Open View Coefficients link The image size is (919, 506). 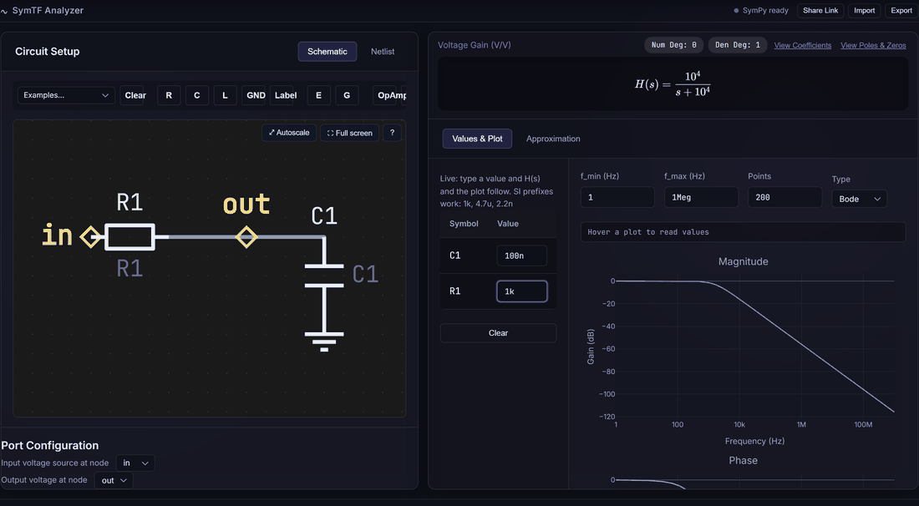tap(802, 45)
